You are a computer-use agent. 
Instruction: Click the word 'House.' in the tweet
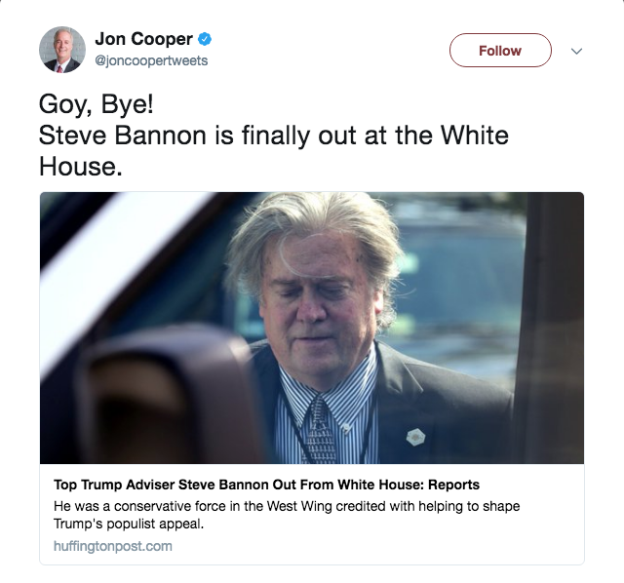[80, 166]
